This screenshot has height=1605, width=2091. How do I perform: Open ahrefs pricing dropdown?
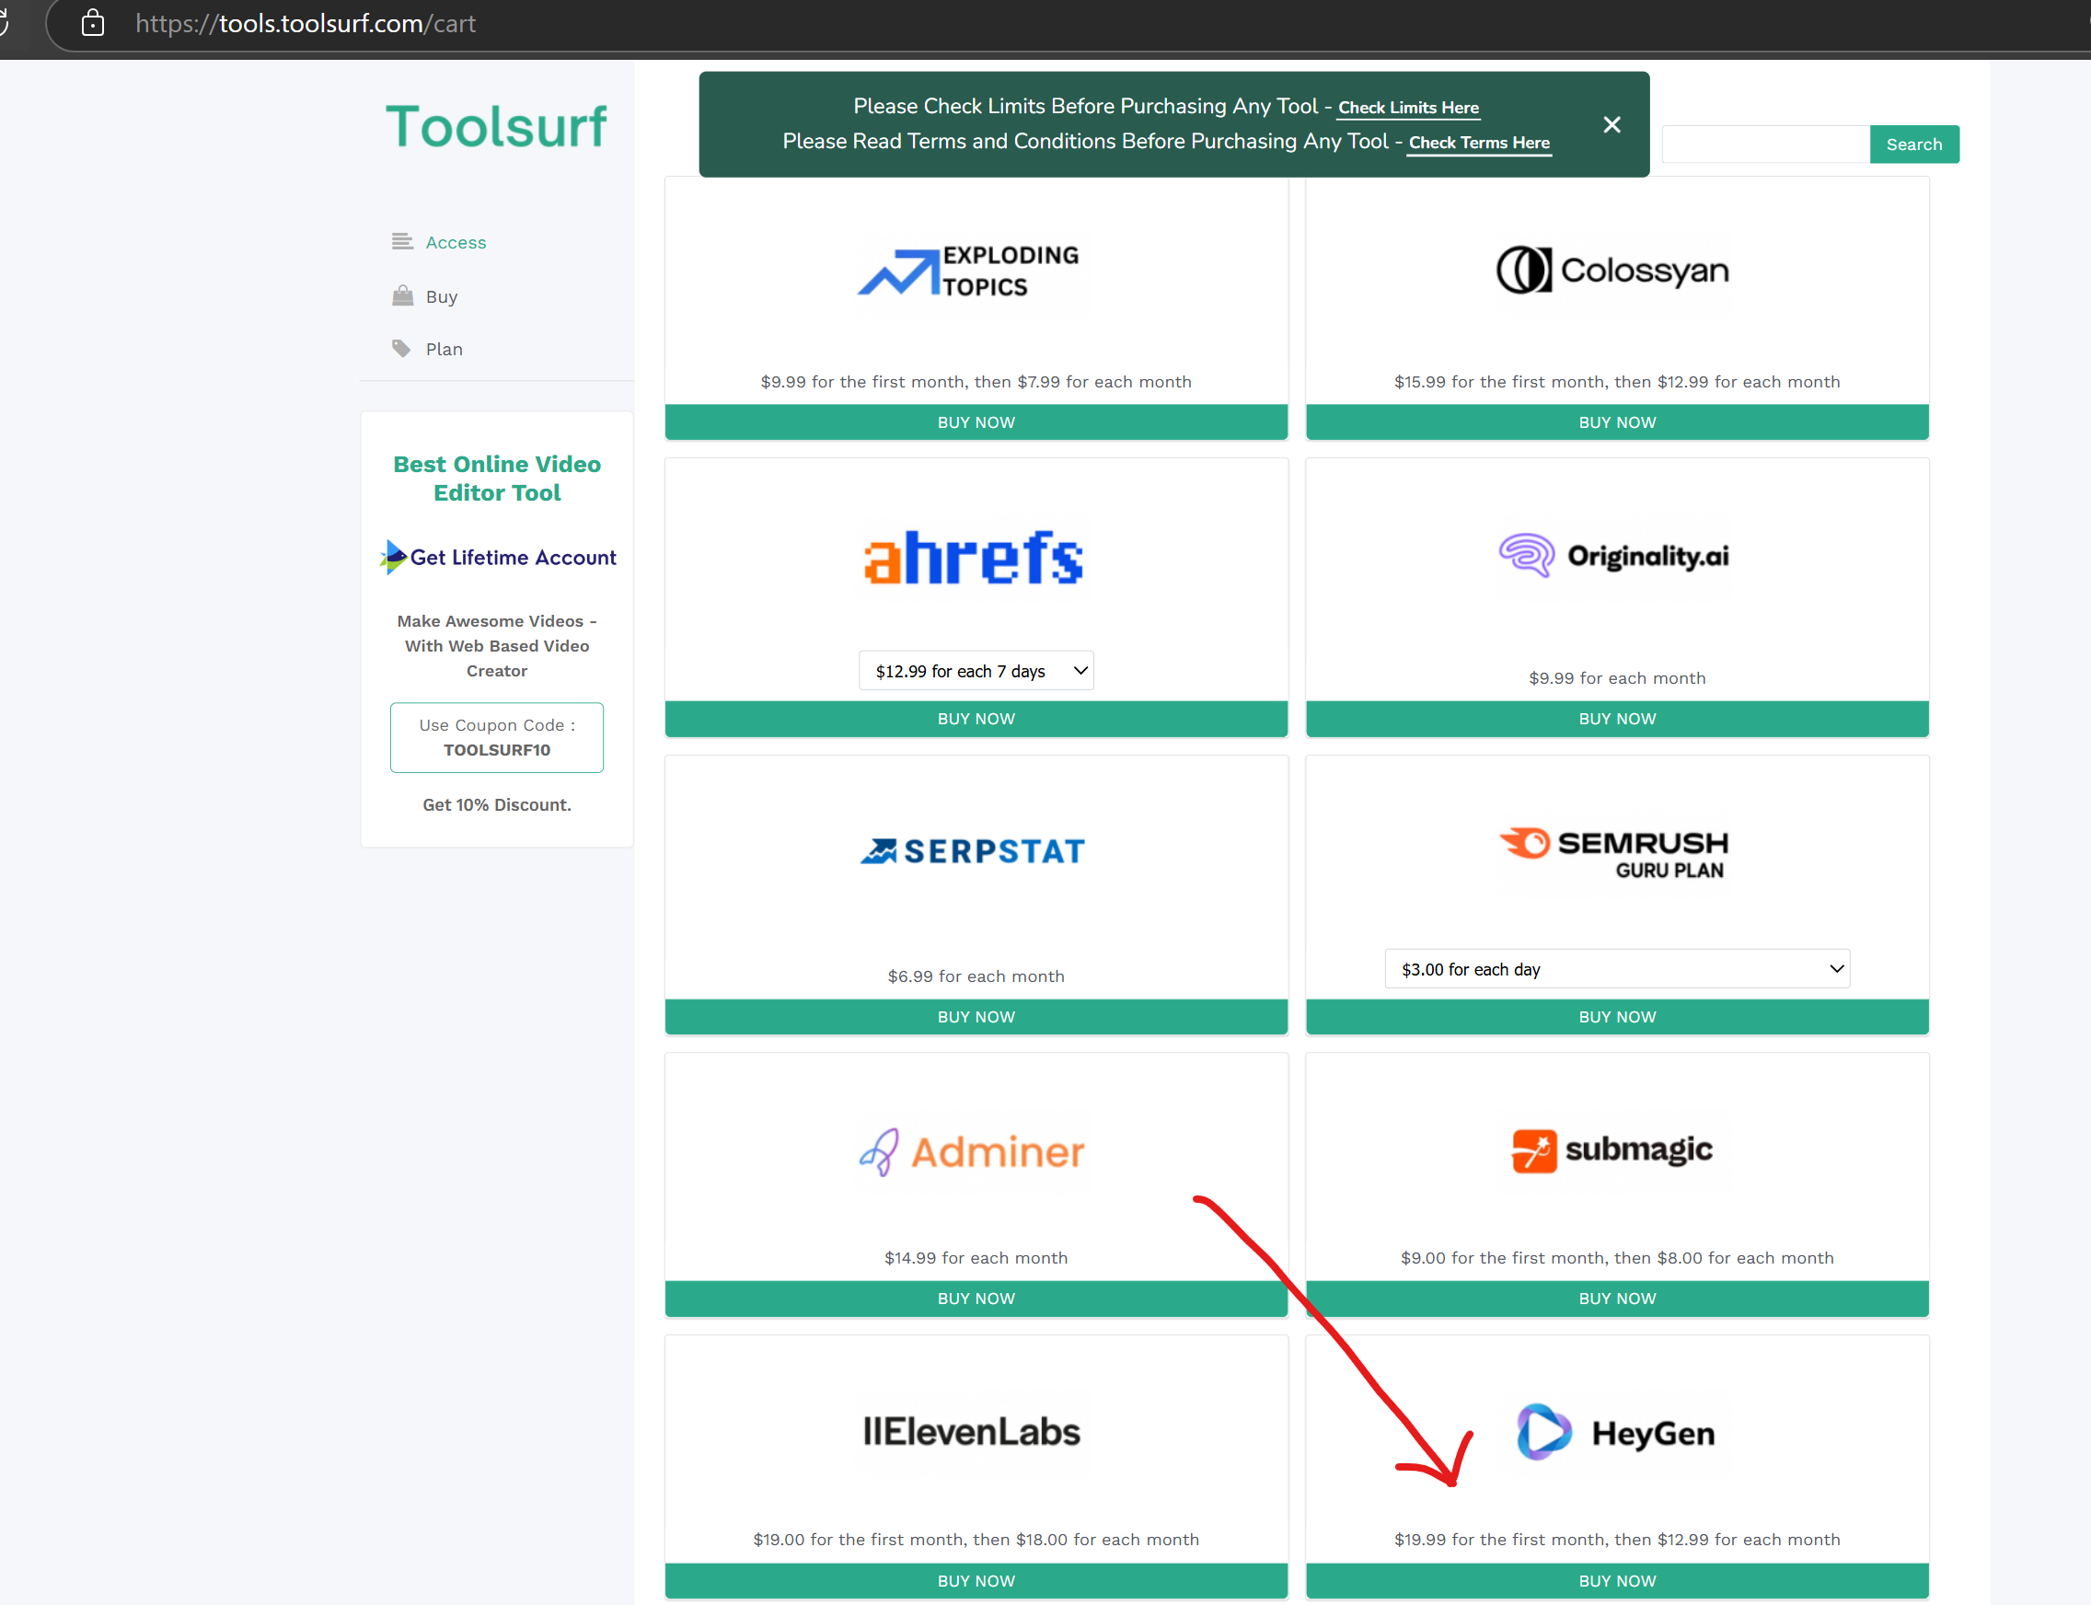click(x=976, y=671)
